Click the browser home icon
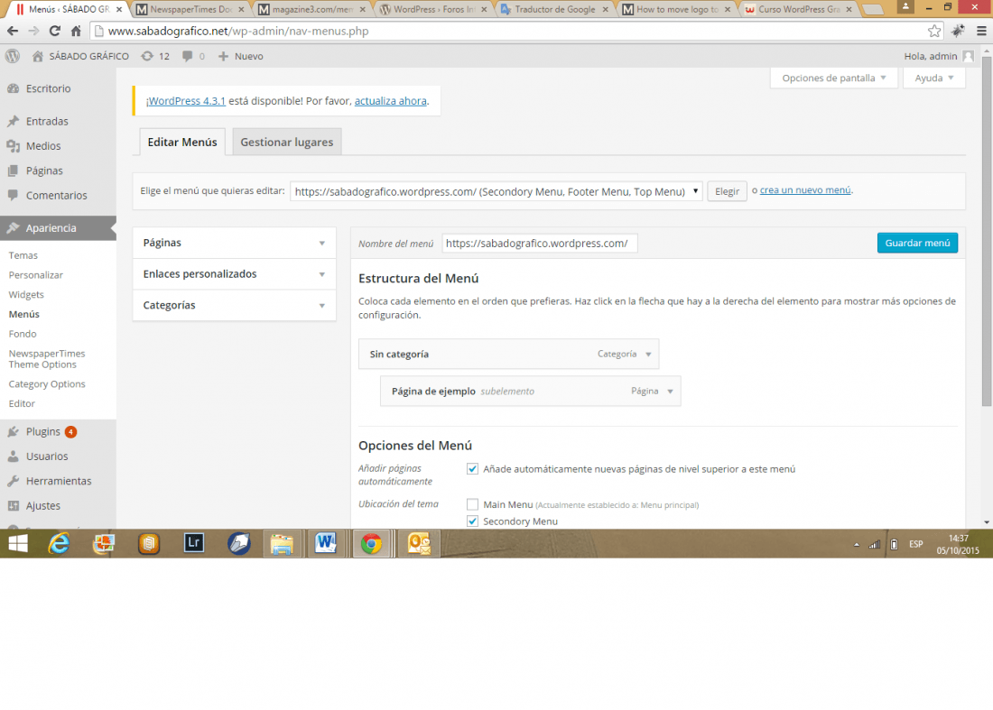 [x=76, y=31]
